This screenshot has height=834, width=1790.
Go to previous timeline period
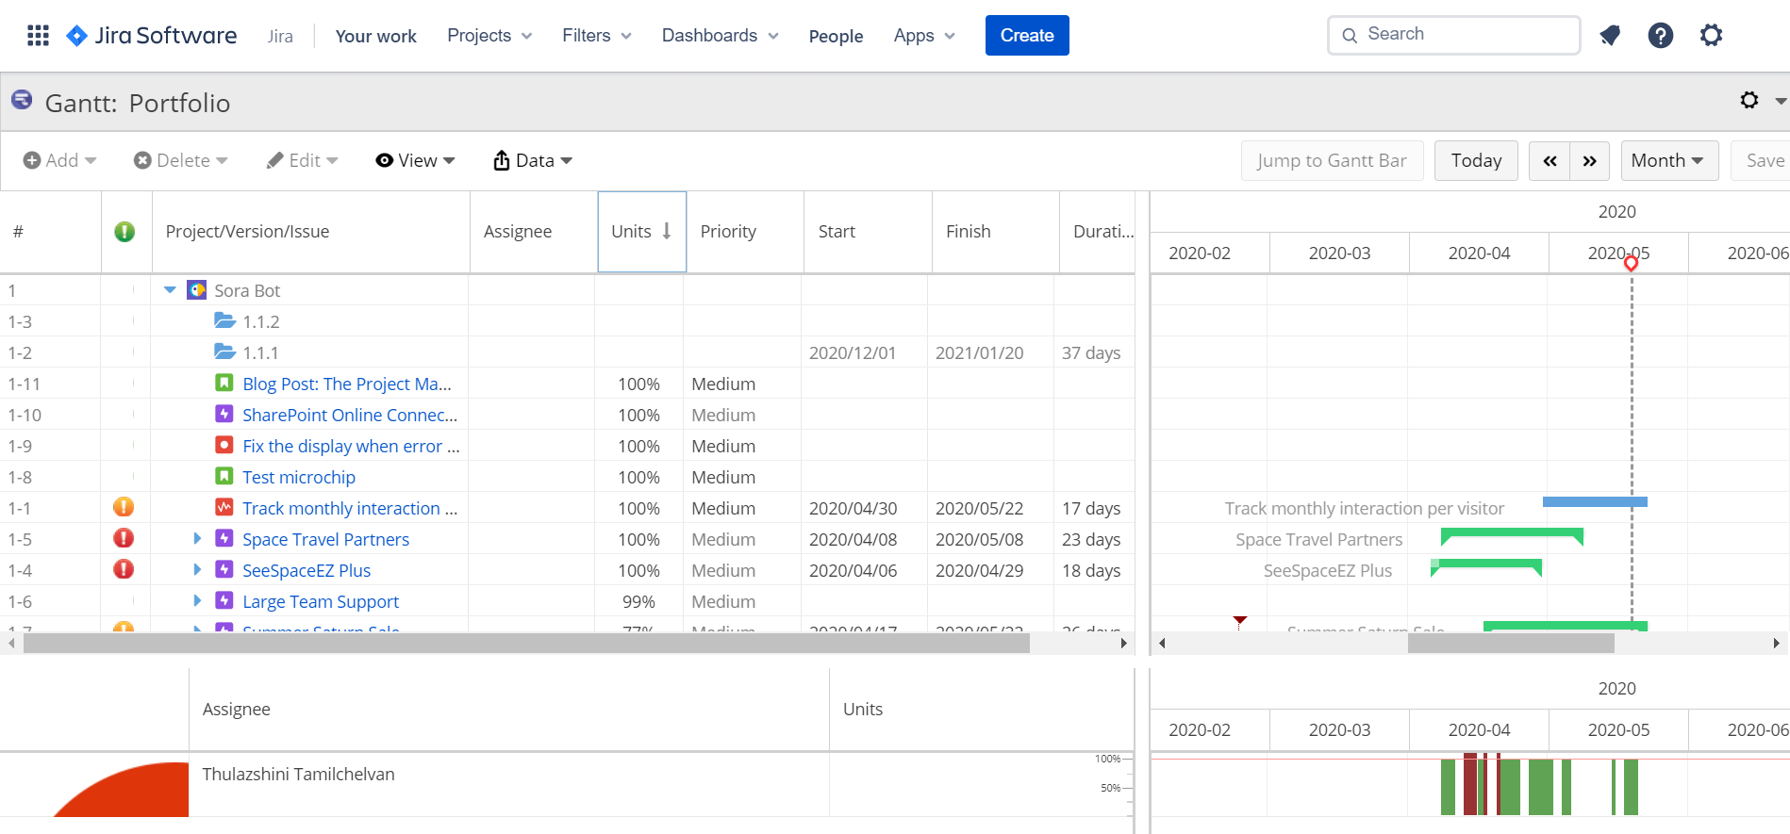pyautogui.click(x=1550, y=161)
